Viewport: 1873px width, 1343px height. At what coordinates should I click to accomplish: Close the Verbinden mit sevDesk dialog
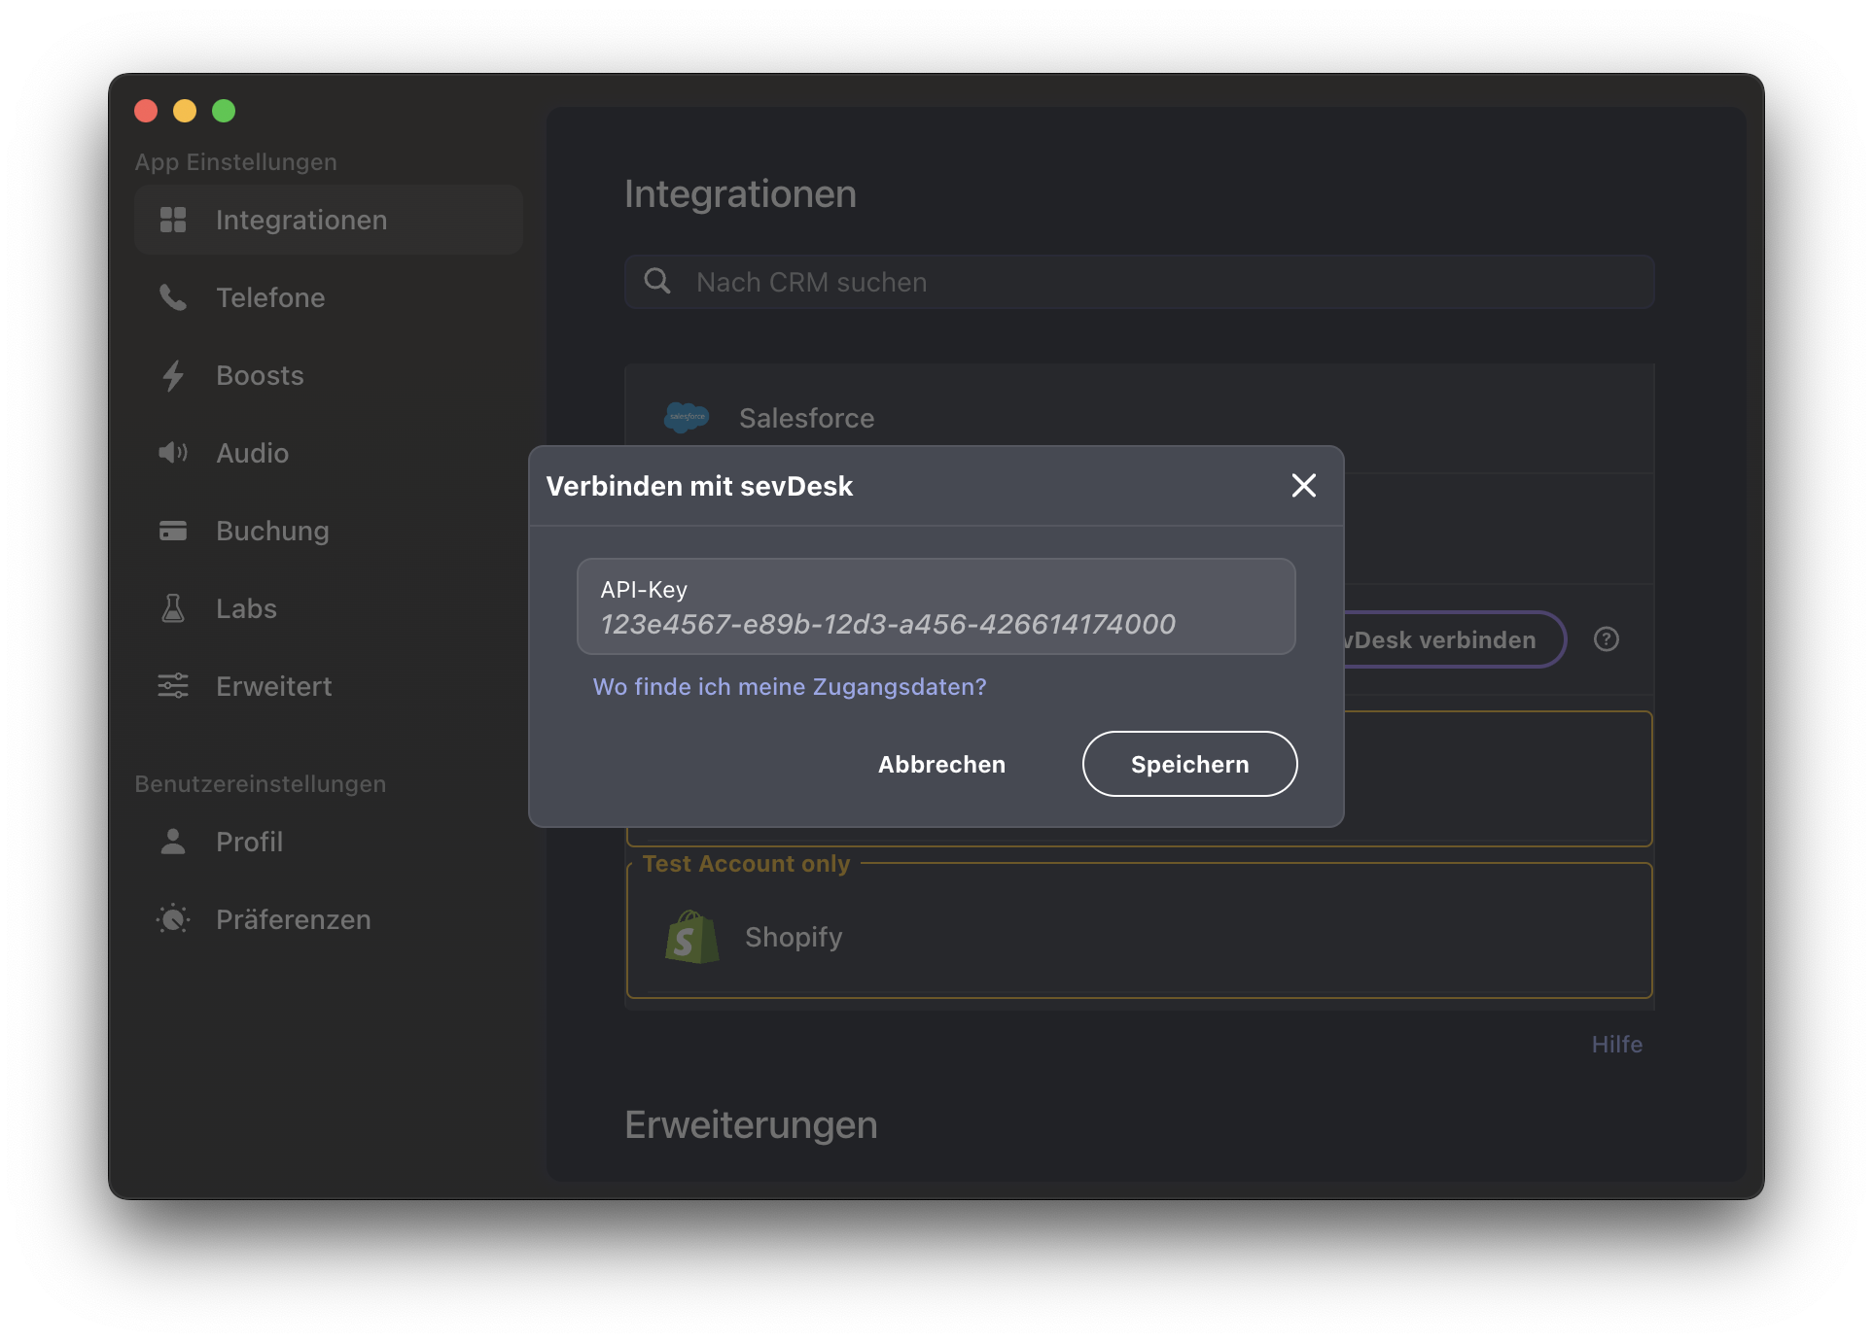1303,485
